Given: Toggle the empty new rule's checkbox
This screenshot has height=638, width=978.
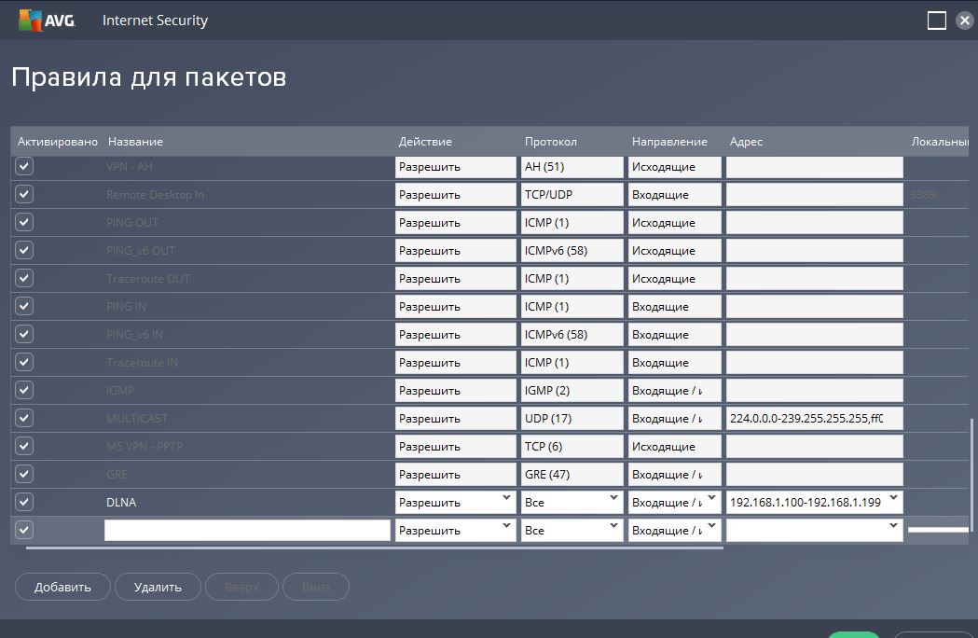Looking at the screenshot, I should click(24, 530).
